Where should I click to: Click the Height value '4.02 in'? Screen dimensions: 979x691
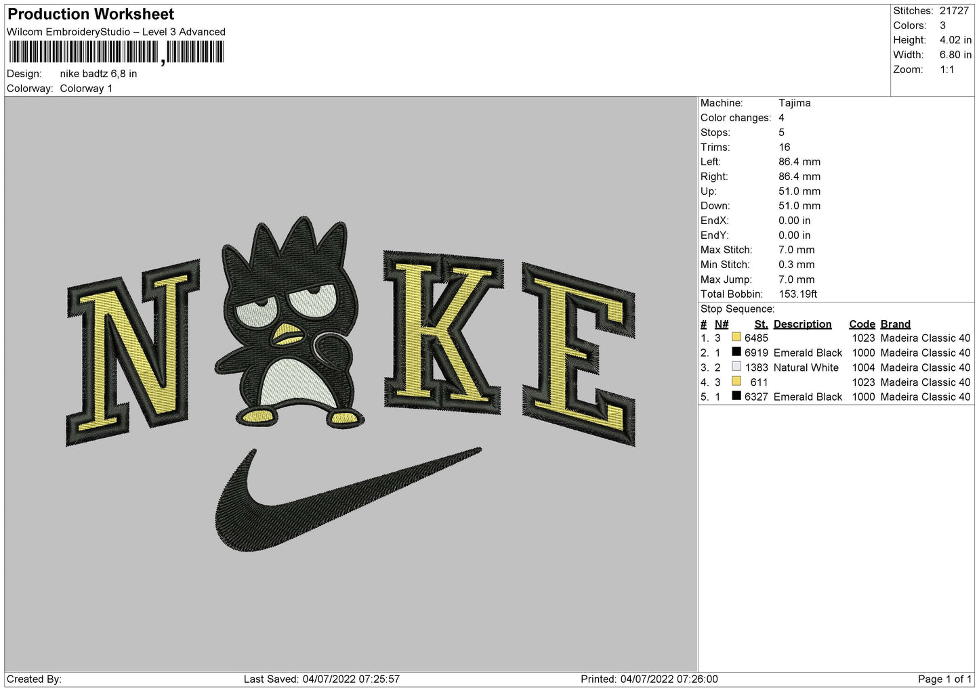click(x=955, y=40)
